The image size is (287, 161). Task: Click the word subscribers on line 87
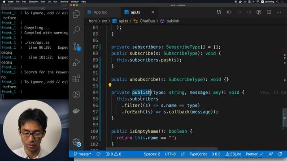click(x=147, y=47)
